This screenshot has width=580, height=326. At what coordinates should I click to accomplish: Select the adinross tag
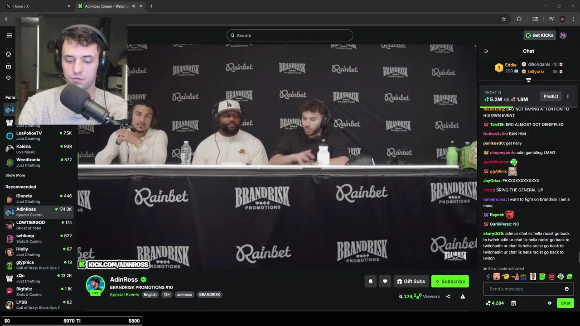pyautogui.click(x=184, y=294)
